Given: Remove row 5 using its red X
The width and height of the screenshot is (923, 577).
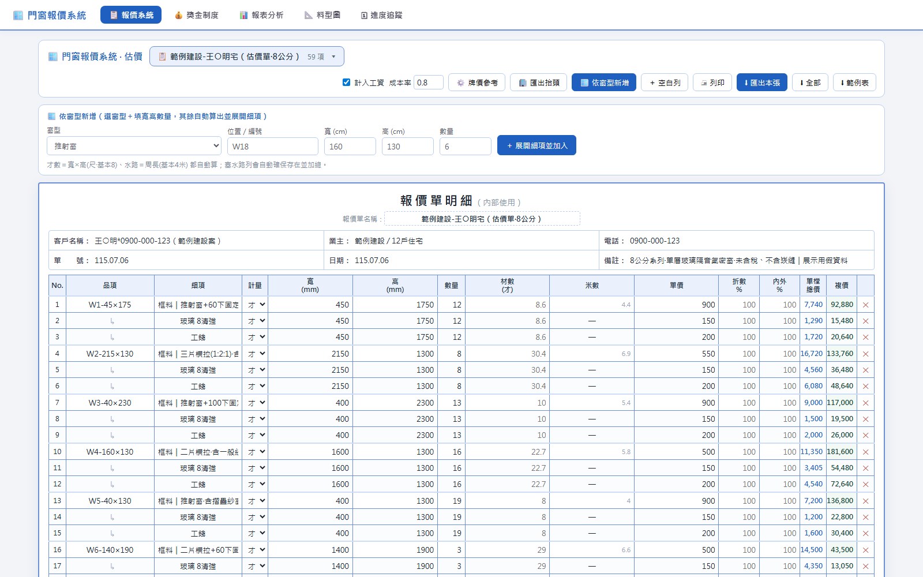Looking at the screenshot, I should click(x=865, y=370).
